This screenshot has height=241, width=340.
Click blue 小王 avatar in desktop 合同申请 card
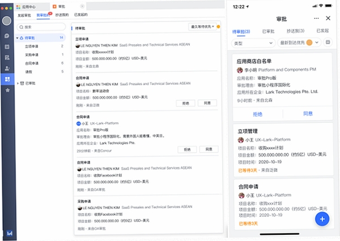(x=79, y=124)
